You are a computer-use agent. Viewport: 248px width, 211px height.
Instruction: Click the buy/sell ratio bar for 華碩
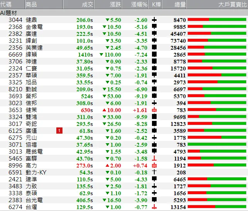point(217,75)
